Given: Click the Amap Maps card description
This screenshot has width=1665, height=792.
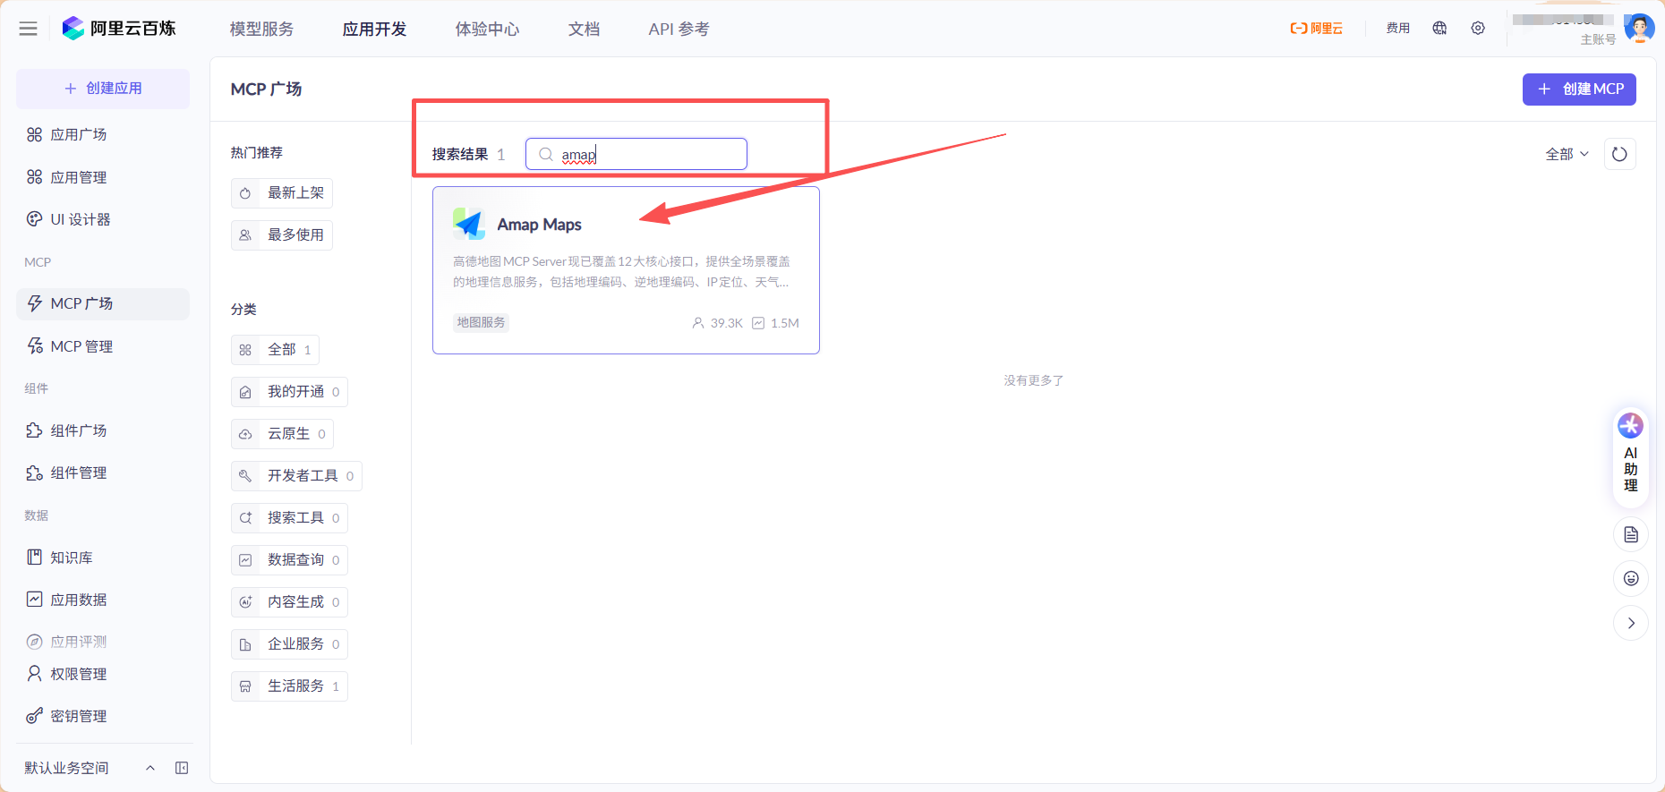Looking at the screenshot, I should click(x=621, y=271).
